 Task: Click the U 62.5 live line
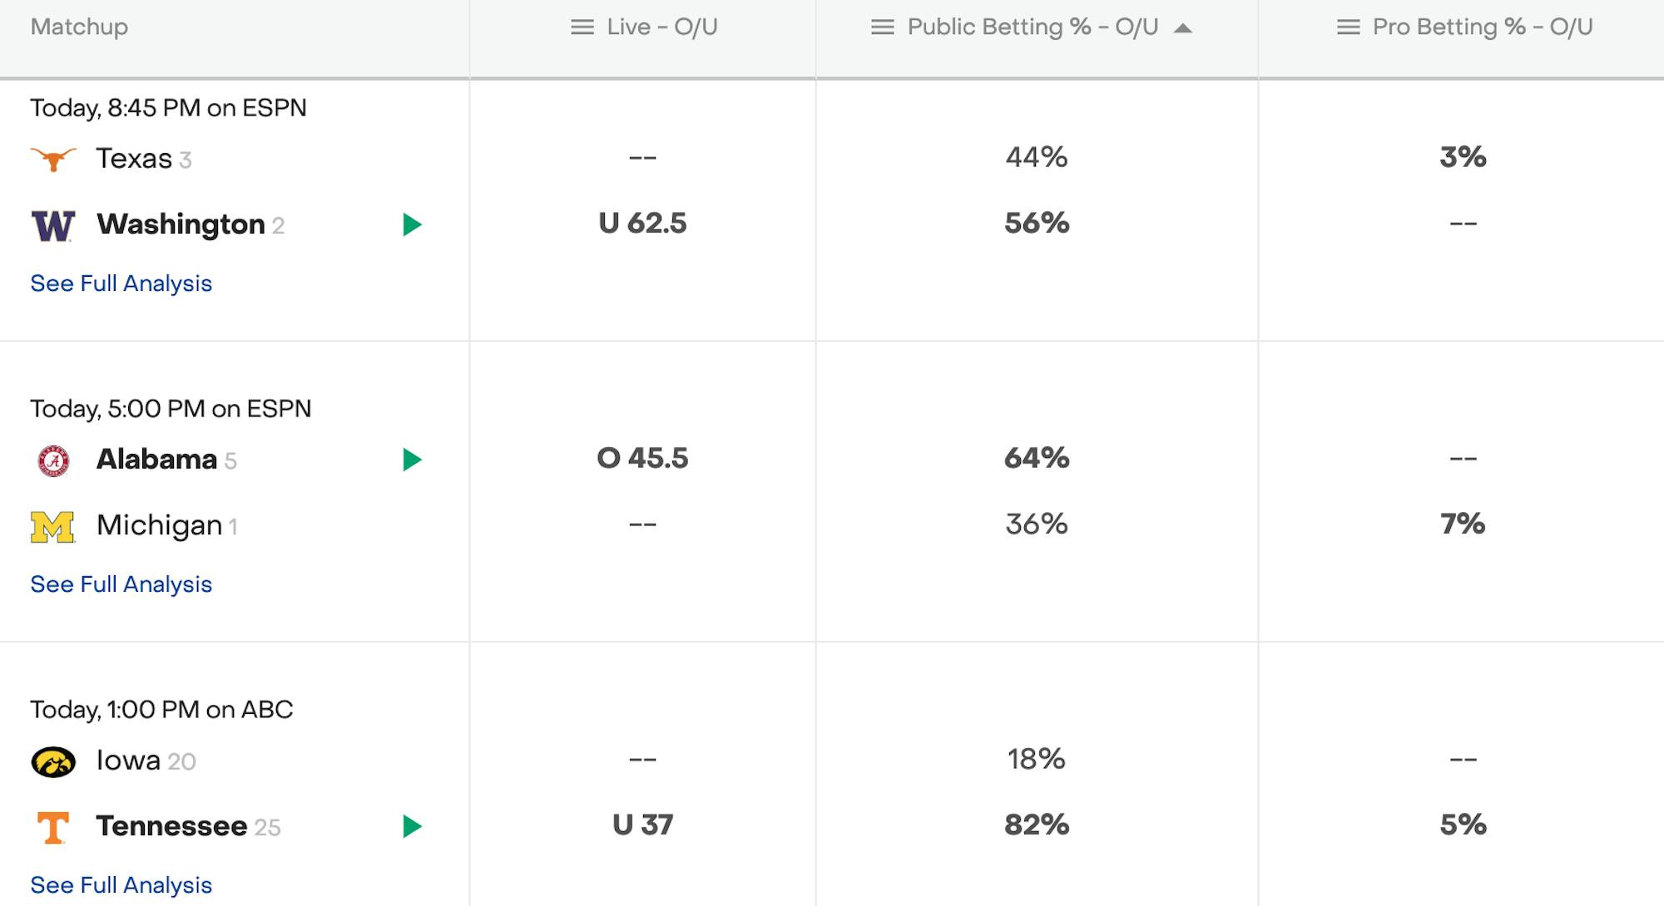pos(642,224)
